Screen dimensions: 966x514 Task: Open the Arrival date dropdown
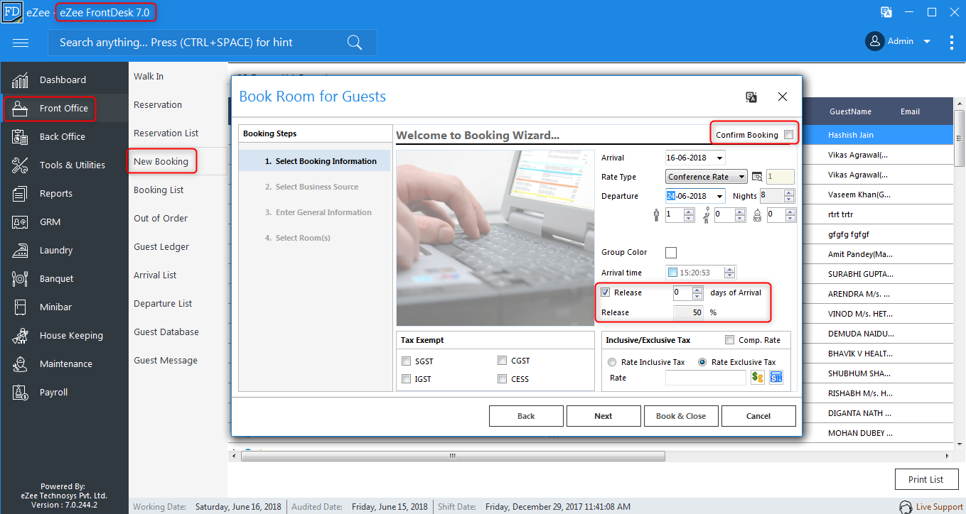click(720, 158)
